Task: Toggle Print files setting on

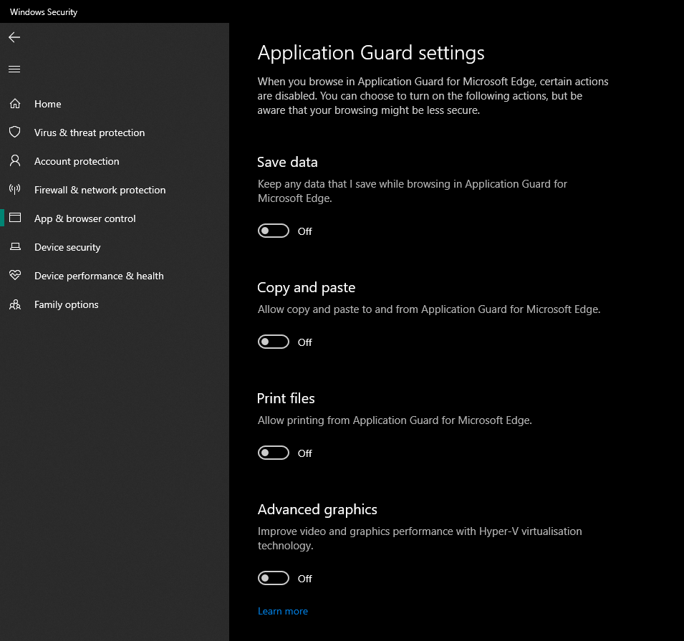Action: [273, 453]
